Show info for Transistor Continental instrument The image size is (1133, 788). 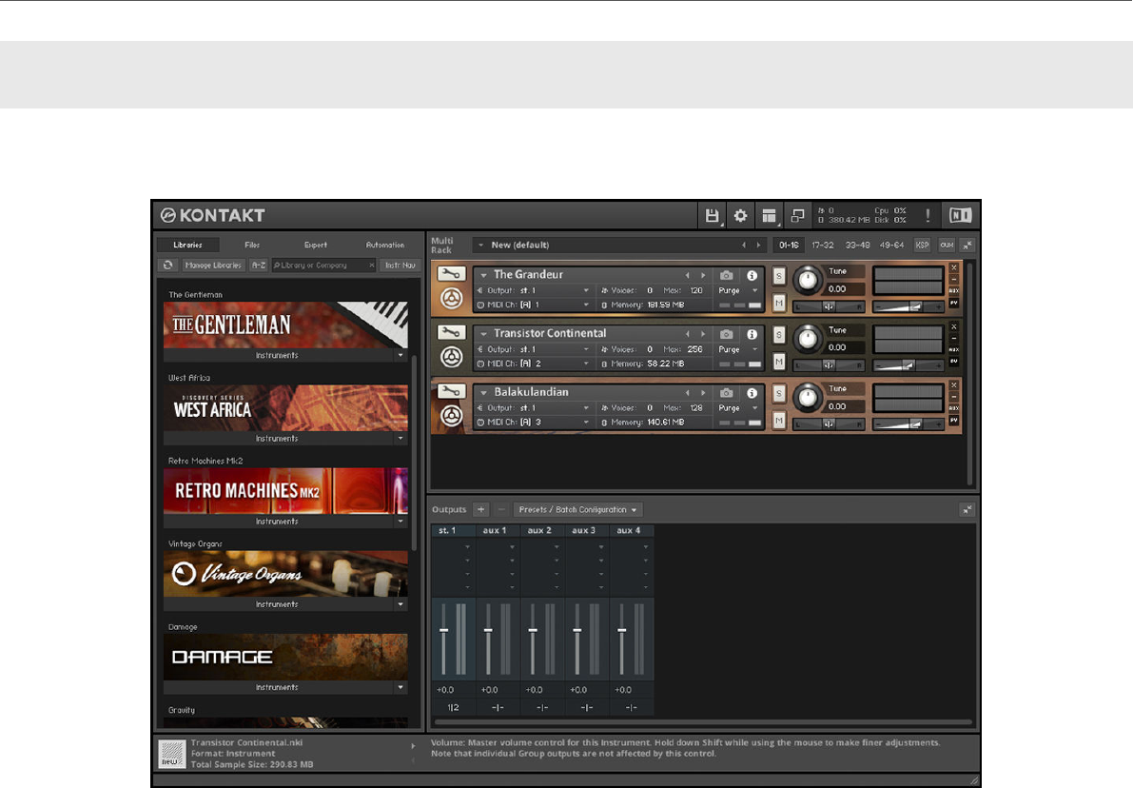(x=752, y=334)
